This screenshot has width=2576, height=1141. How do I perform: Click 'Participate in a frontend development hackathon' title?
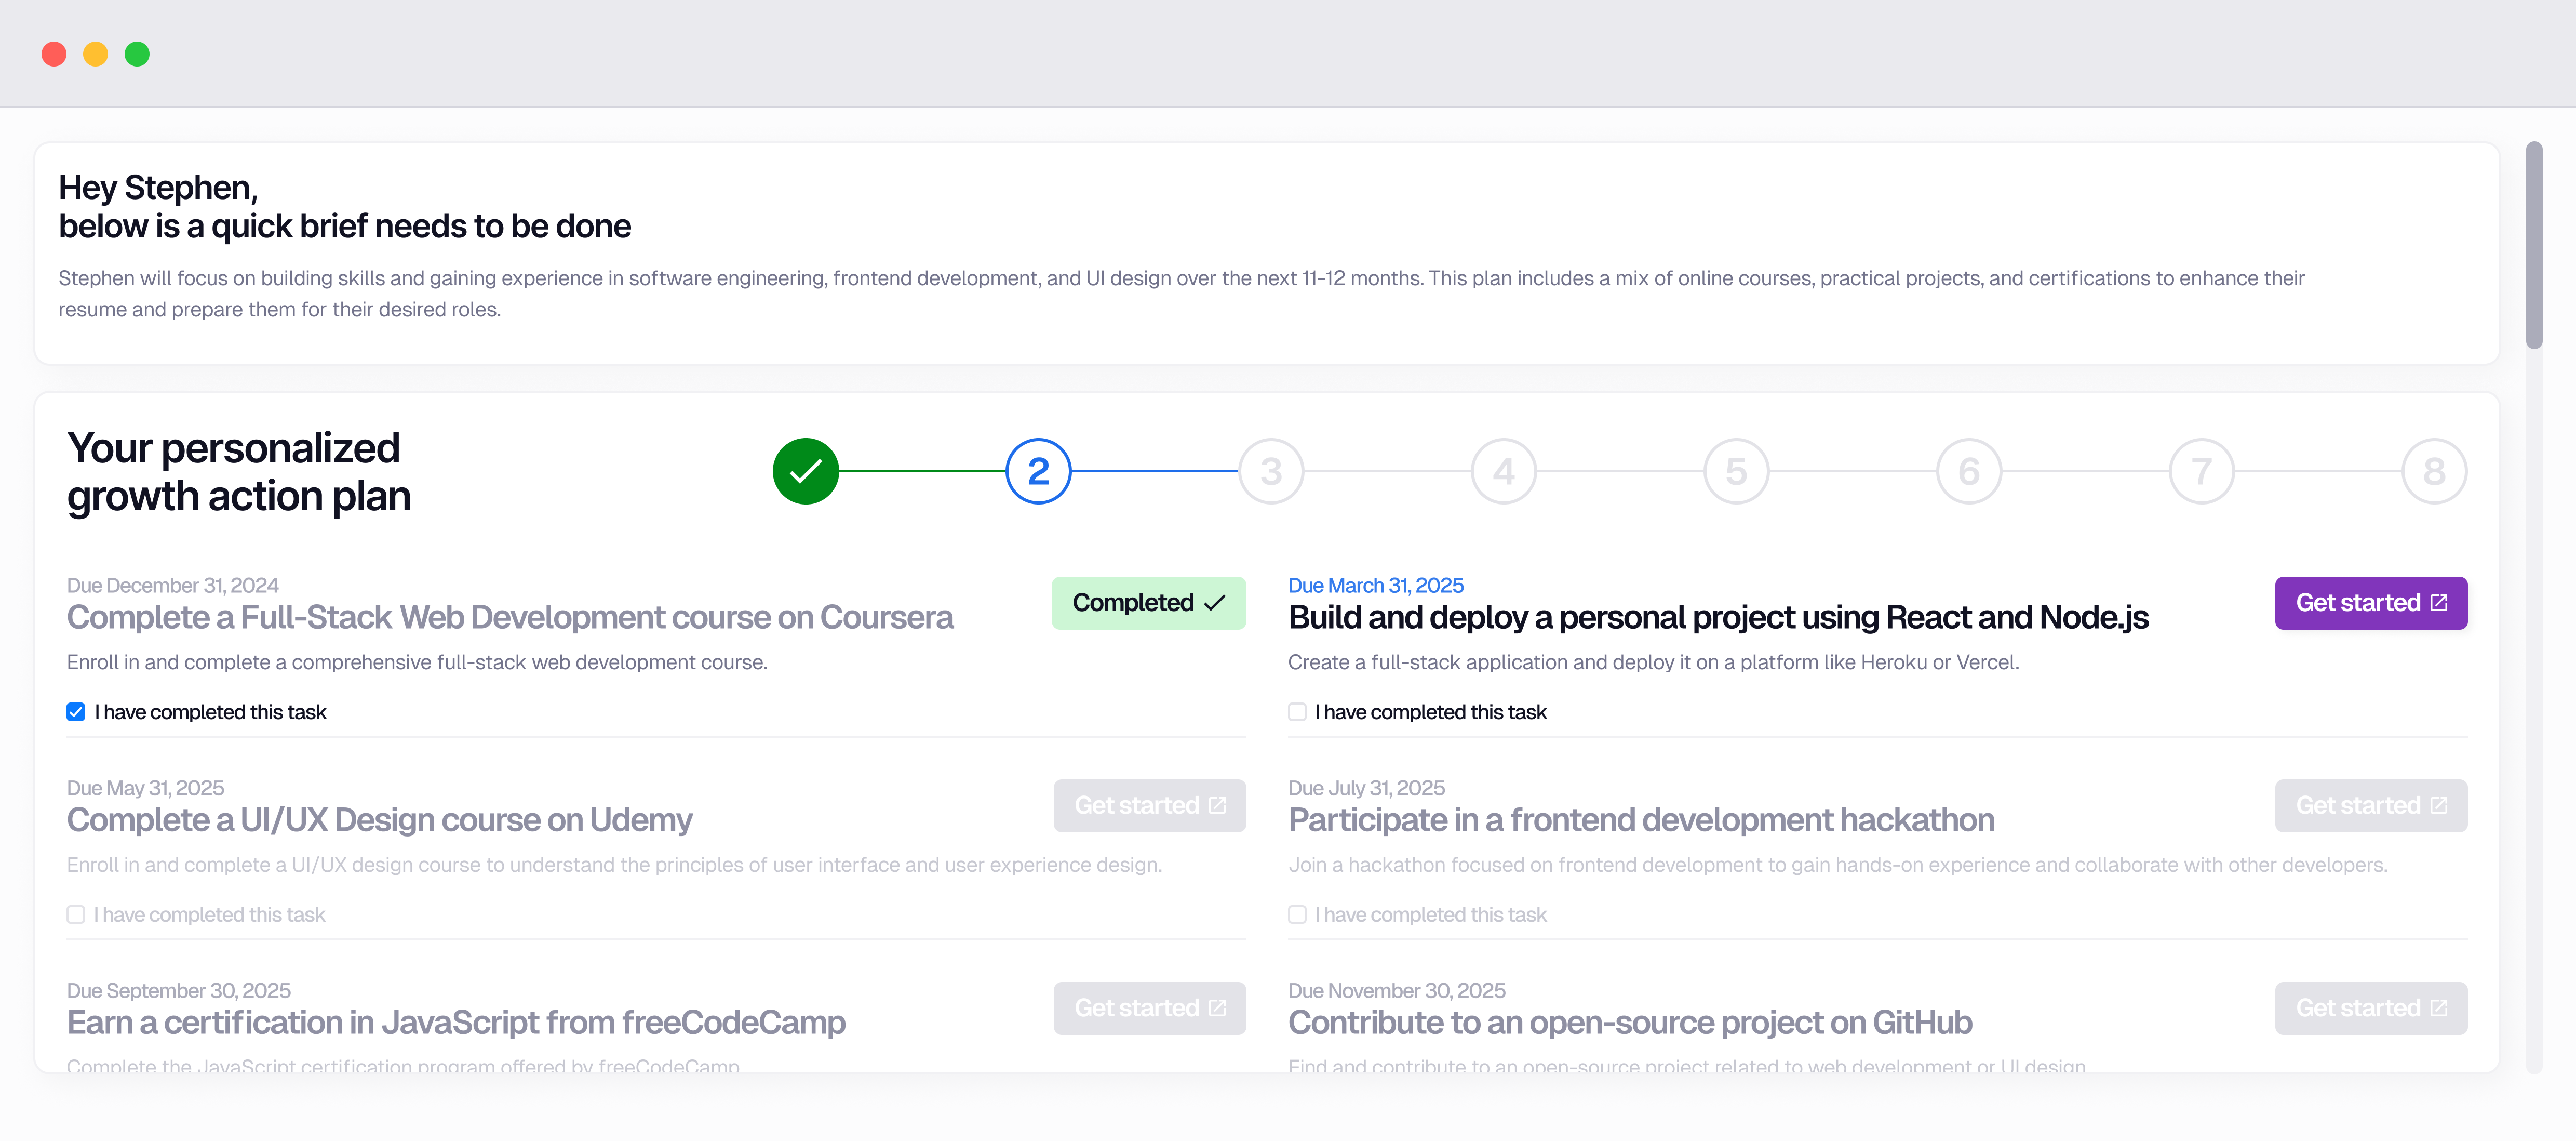pyautogui.click(x=1641, y=821)
